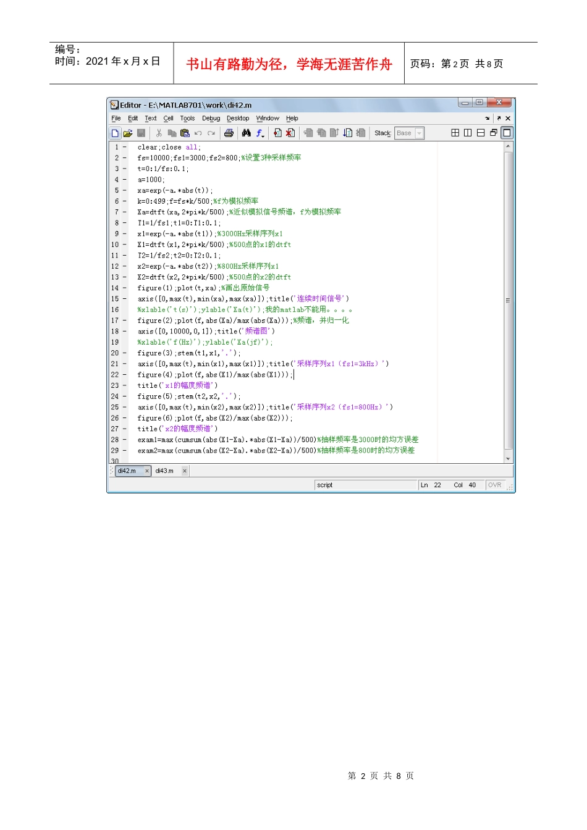Toggle breakpoint dash on line 14
The image size is (587, 830).
pyautogui.click(x=124, y=288)
